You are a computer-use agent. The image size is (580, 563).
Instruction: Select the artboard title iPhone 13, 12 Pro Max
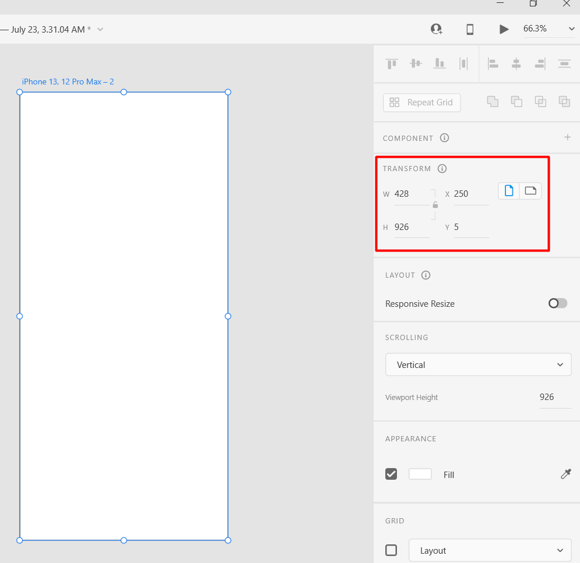[x=68, y=82]
